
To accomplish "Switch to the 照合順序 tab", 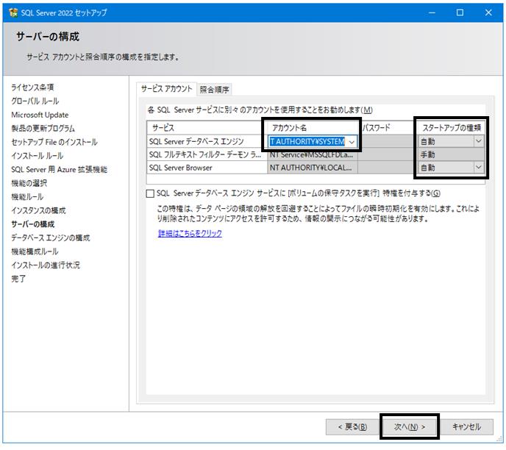I will [214, 90].
